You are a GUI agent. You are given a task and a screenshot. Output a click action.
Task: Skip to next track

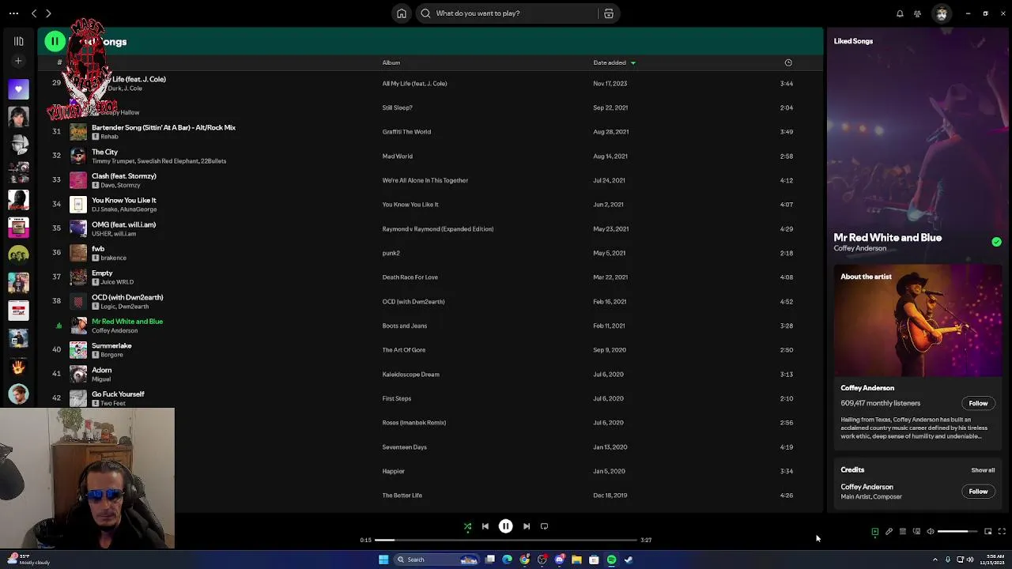point(527,526)
